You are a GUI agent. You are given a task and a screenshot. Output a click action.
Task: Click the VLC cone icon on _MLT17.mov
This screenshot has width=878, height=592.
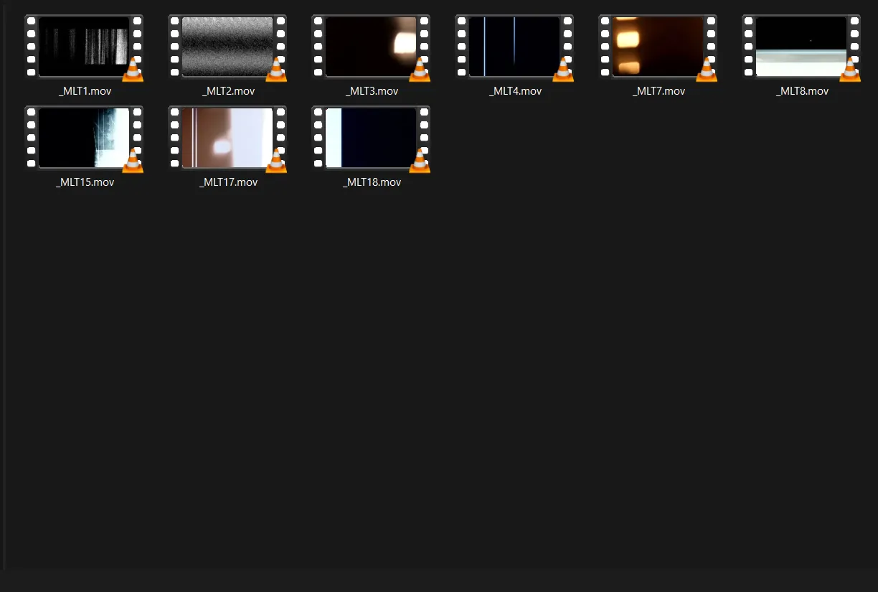point(276,162)
